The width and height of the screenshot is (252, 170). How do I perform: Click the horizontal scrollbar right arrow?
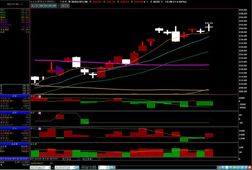pos(220,168)
